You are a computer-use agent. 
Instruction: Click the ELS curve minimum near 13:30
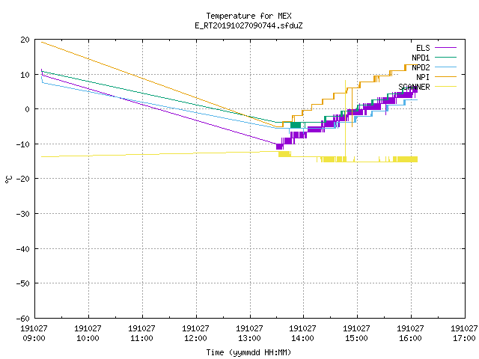pos(279,147)
